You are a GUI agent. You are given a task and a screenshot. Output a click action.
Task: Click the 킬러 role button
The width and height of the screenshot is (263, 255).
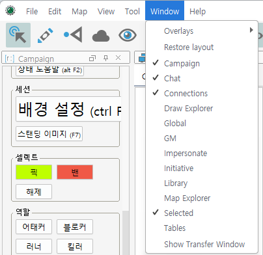coord(75,247)
